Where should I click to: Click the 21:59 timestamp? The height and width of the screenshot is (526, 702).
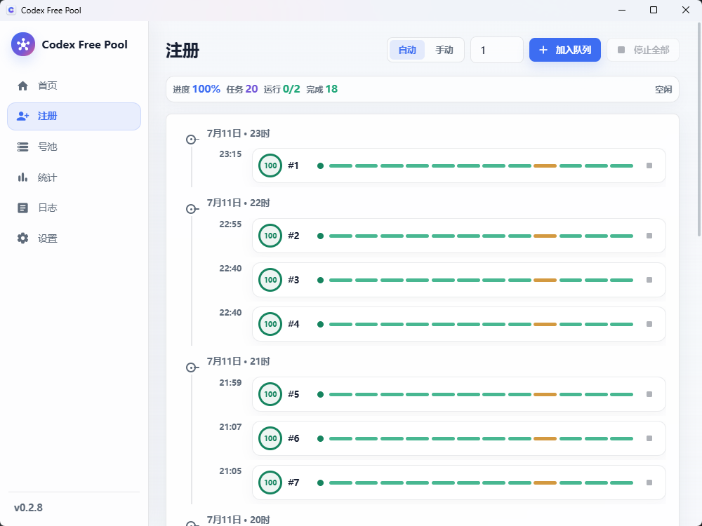pos(230,383)
